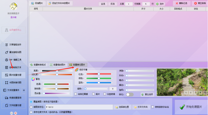
Task: Focus the starting row number field
Action: [129, 4]
